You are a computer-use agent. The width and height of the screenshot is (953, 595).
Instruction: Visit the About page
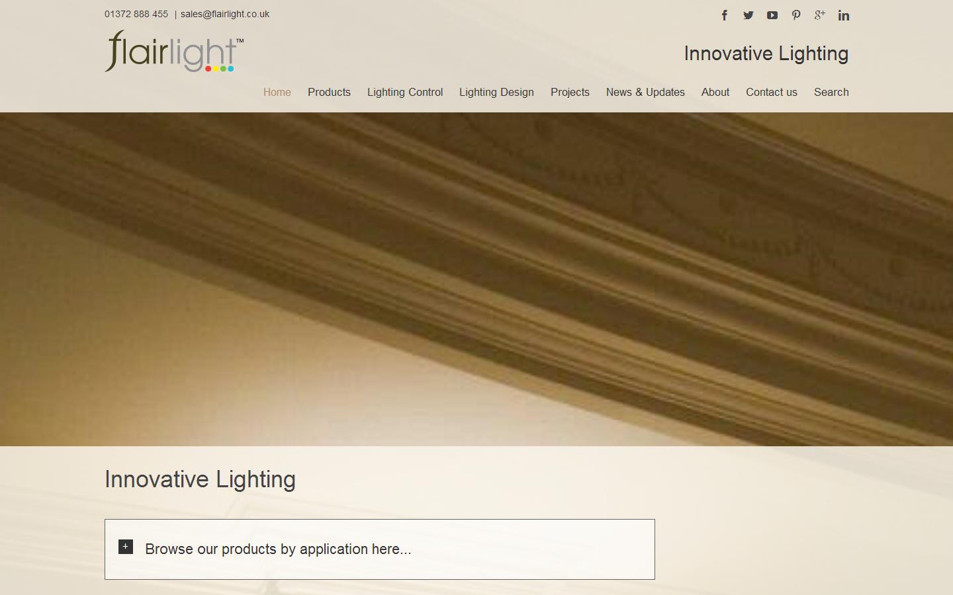715,93
